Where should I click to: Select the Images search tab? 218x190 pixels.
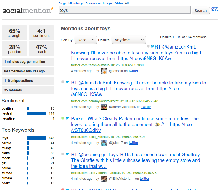pos(108,3)
